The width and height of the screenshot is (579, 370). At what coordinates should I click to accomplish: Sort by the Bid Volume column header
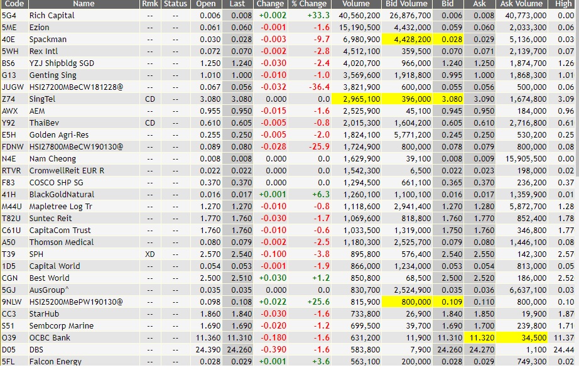click(x=406, y=4)
